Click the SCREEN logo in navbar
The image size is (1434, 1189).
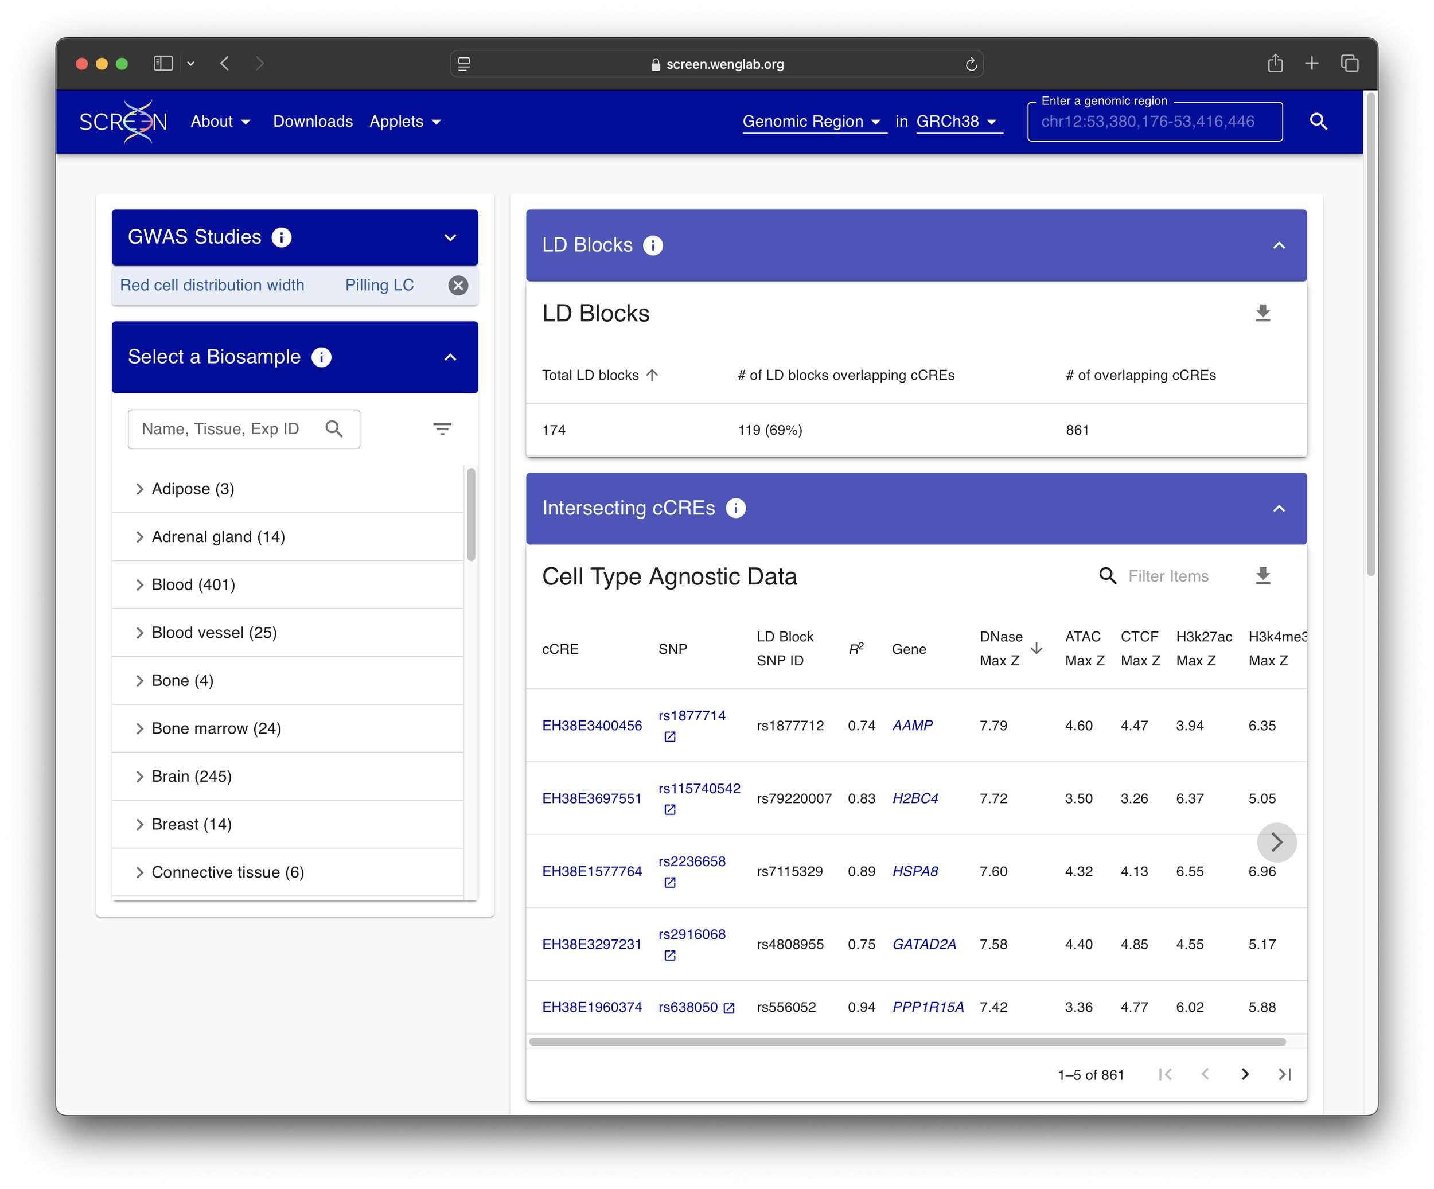point(123,122)
